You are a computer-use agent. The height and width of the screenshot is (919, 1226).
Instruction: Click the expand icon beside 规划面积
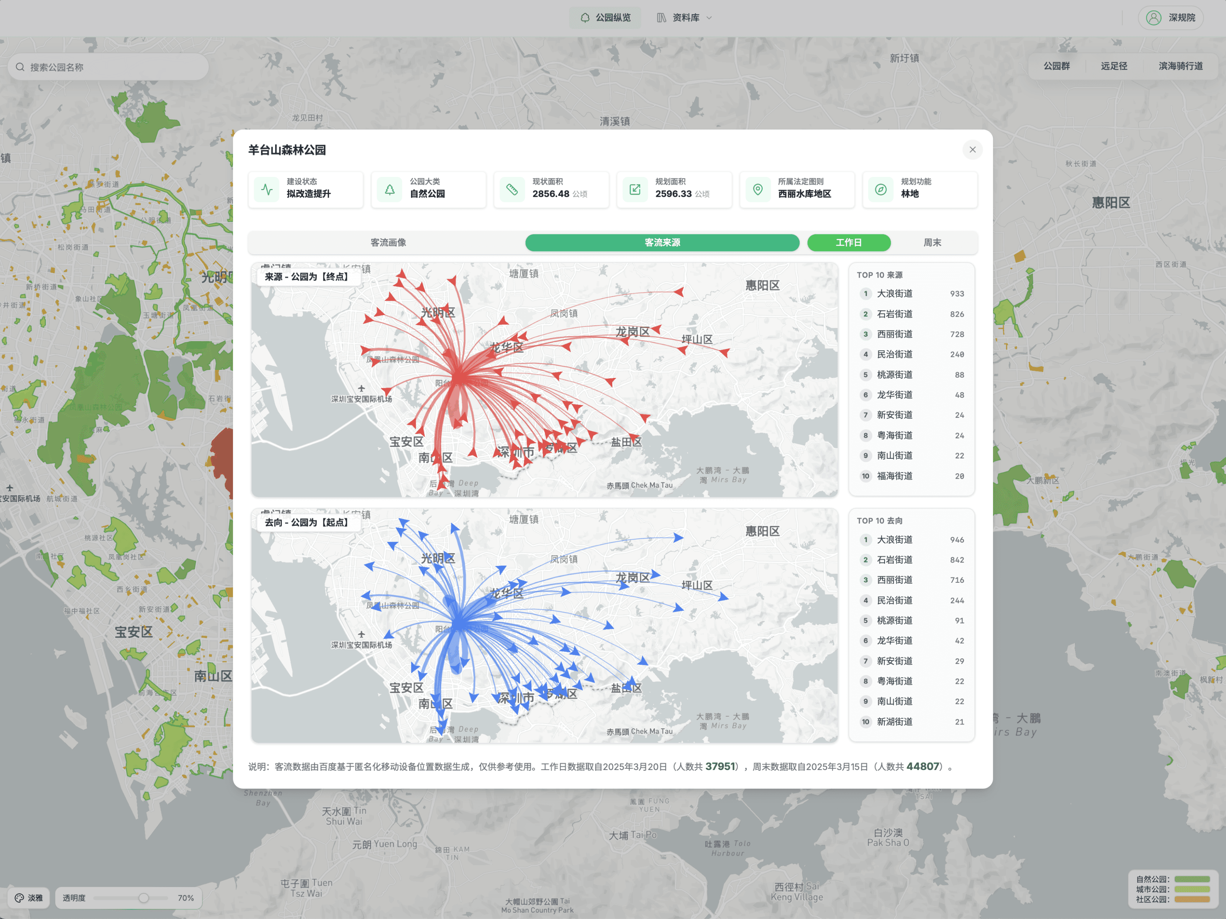click(635, 190)
